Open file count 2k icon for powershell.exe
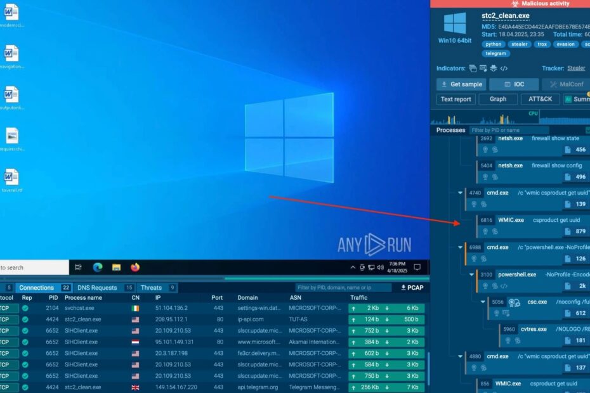The width and height of the screenshot is (590, 393). click(x=567, y=286)
